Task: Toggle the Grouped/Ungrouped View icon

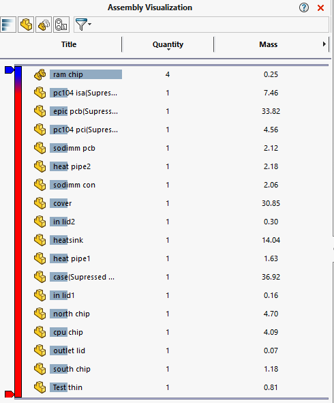Action: [44, 25]
